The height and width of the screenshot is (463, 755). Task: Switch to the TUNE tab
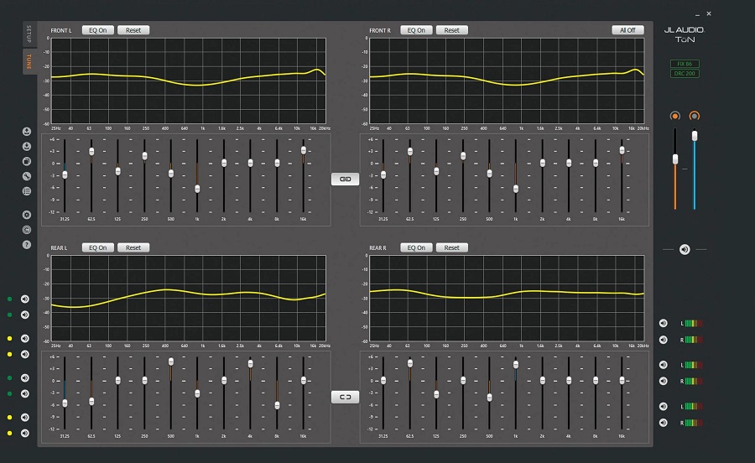coord(29,61)
